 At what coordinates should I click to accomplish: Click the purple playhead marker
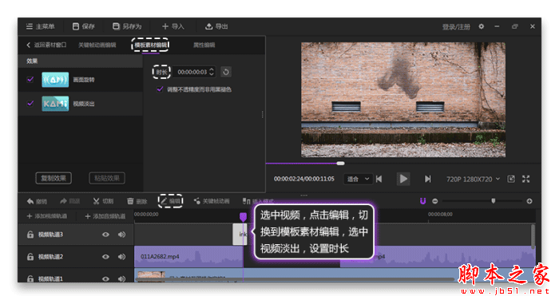point(243,217)
